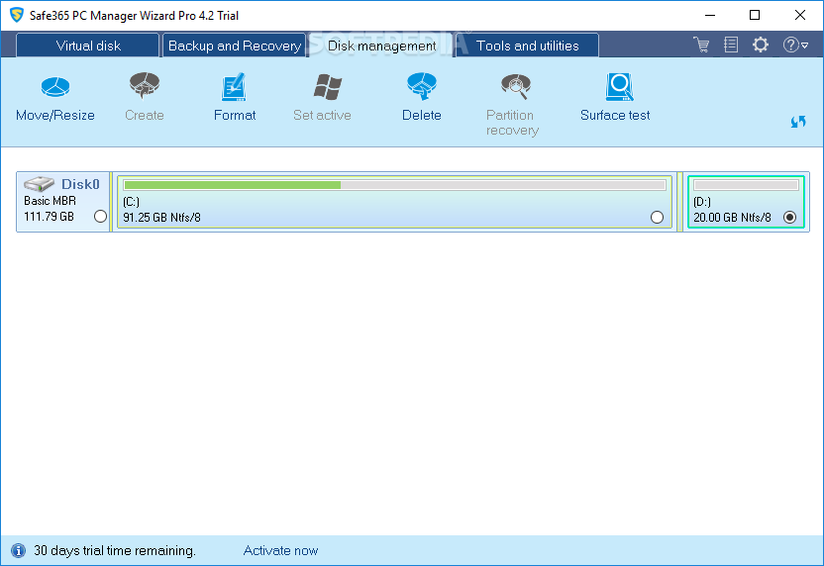Select the Disk0 radio button
The image size is (824, 566).
[100, 217]
